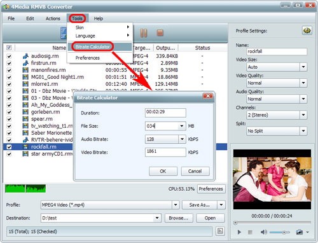Click the CPU usage graph
Image resolution: width=318 pixels, height=243 pixels.
coord(25,188)
